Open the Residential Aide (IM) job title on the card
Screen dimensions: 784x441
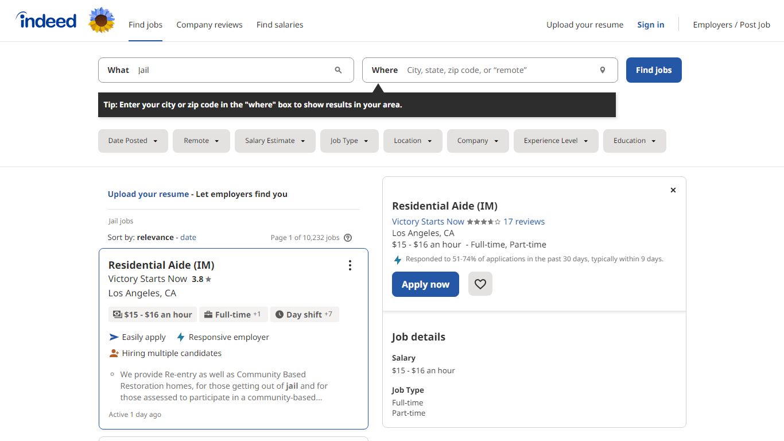coord(161,265)
